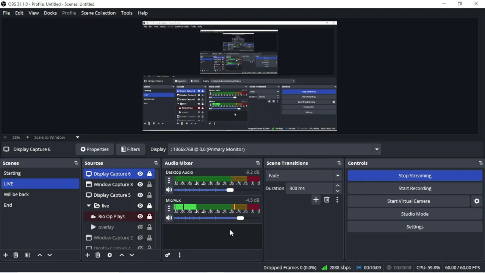Open Mic/Aux three-dot options
The height and width of the screenshot is (273, 485).
tap(169, 209)
